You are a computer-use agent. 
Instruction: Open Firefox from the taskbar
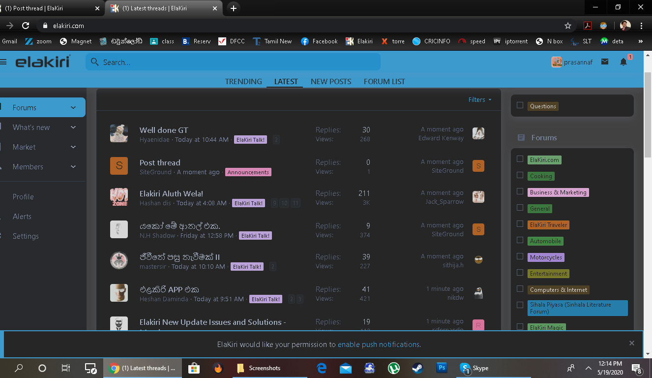tap(218, 368)
